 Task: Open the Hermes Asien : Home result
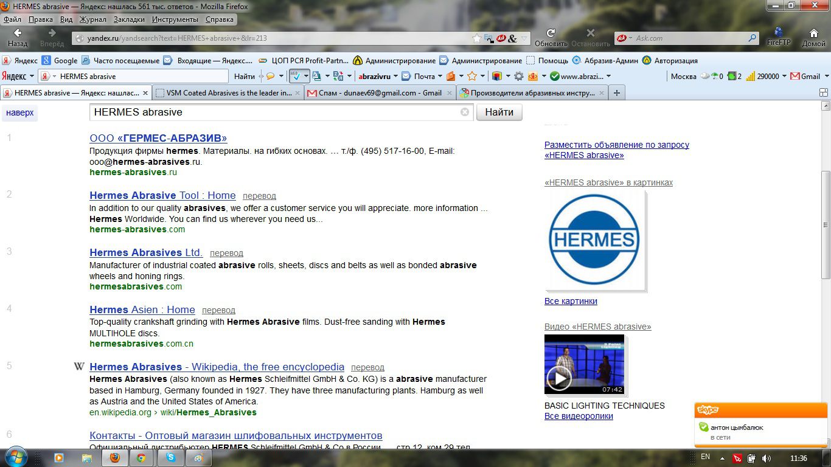click(x=142, y=310)
